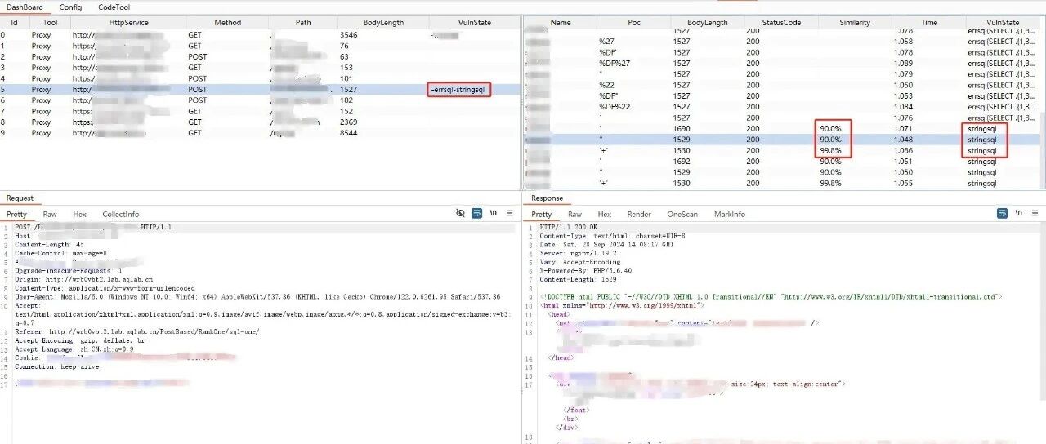Open the hamburger options menu in Response panel
Viewport: 1046px width, 444px height.
click(x=1035, y=213)
